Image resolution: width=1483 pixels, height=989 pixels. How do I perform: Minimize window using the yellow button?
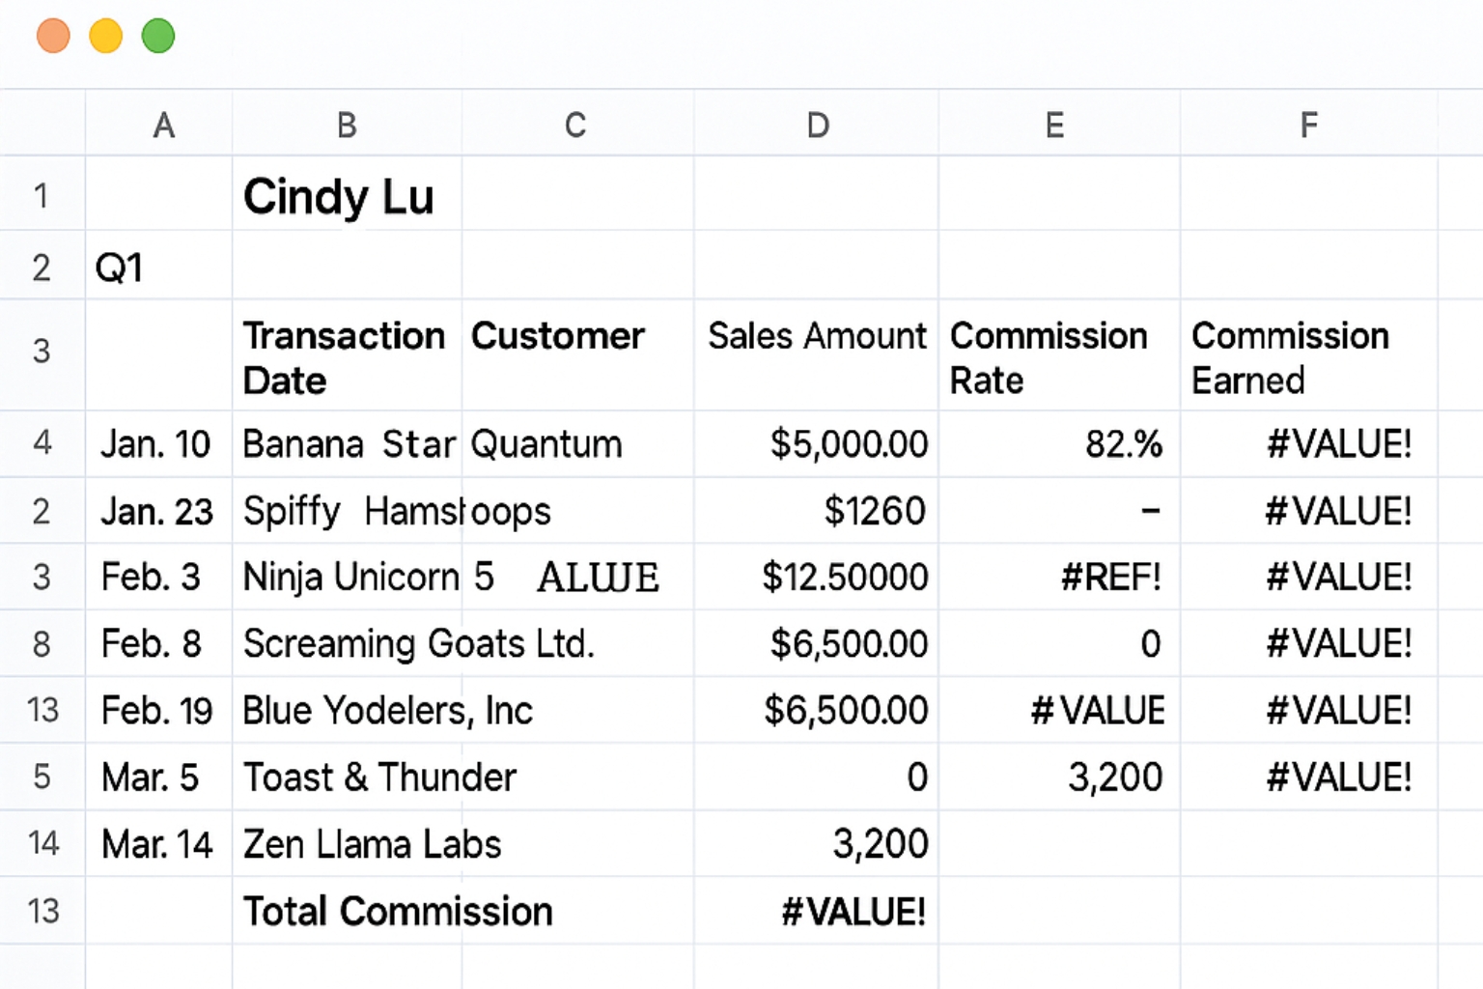pos(106,35)
